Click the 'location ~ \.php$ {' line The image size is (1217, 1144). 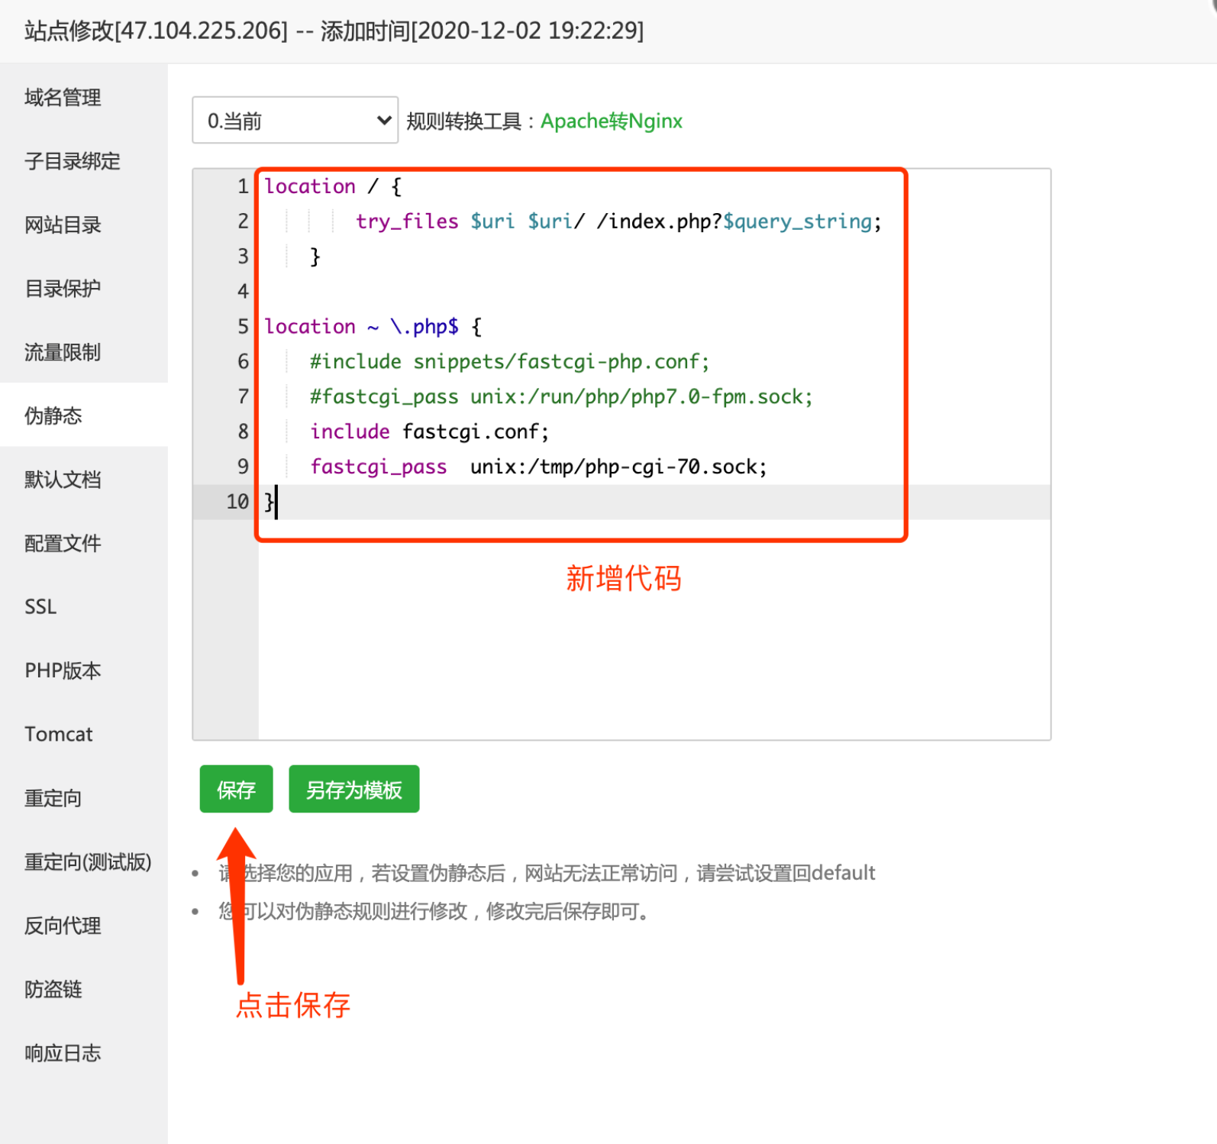(x=373, y=327)
